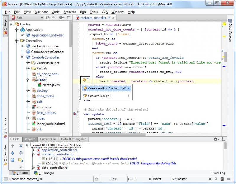
Task: Collapse the Application node
Action: (17, 30)
